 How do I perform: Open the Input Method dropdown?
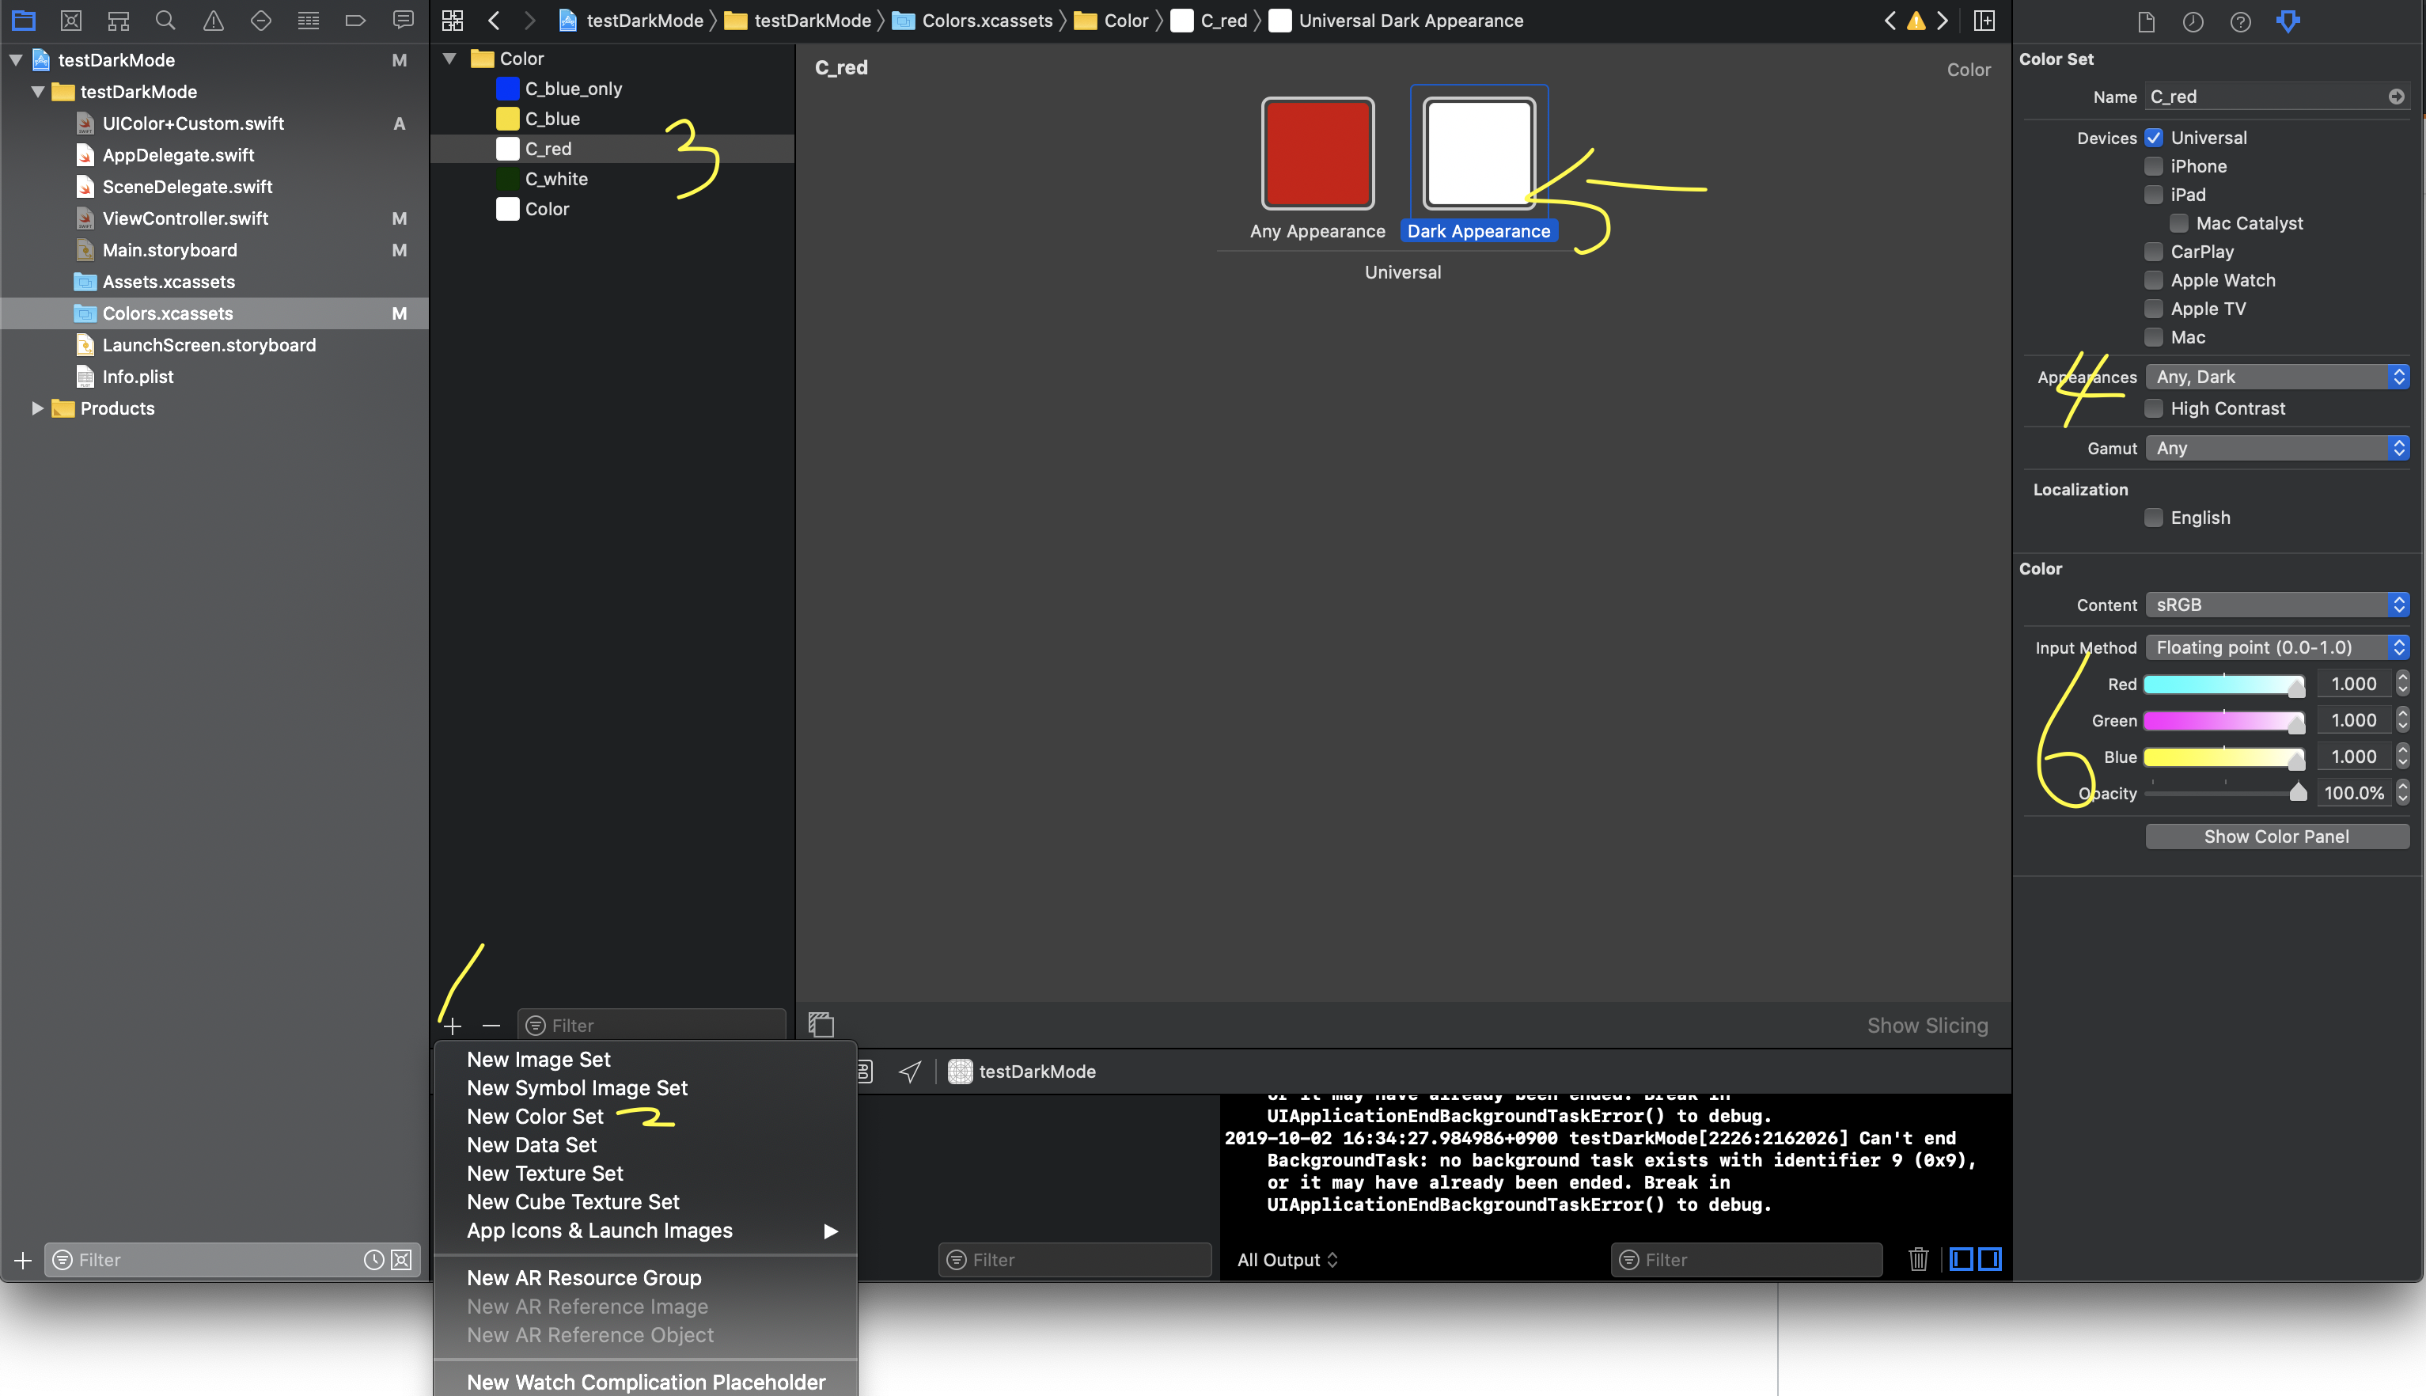[x=2276, y=647]
